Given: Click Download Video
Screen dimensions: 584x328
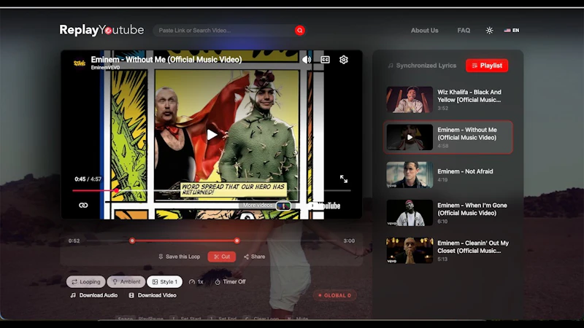Looking at the screenshot, I should [153, 295].
